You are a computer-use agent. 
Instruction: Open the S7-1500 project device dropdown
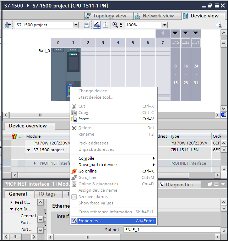click(x=76, y=25)
